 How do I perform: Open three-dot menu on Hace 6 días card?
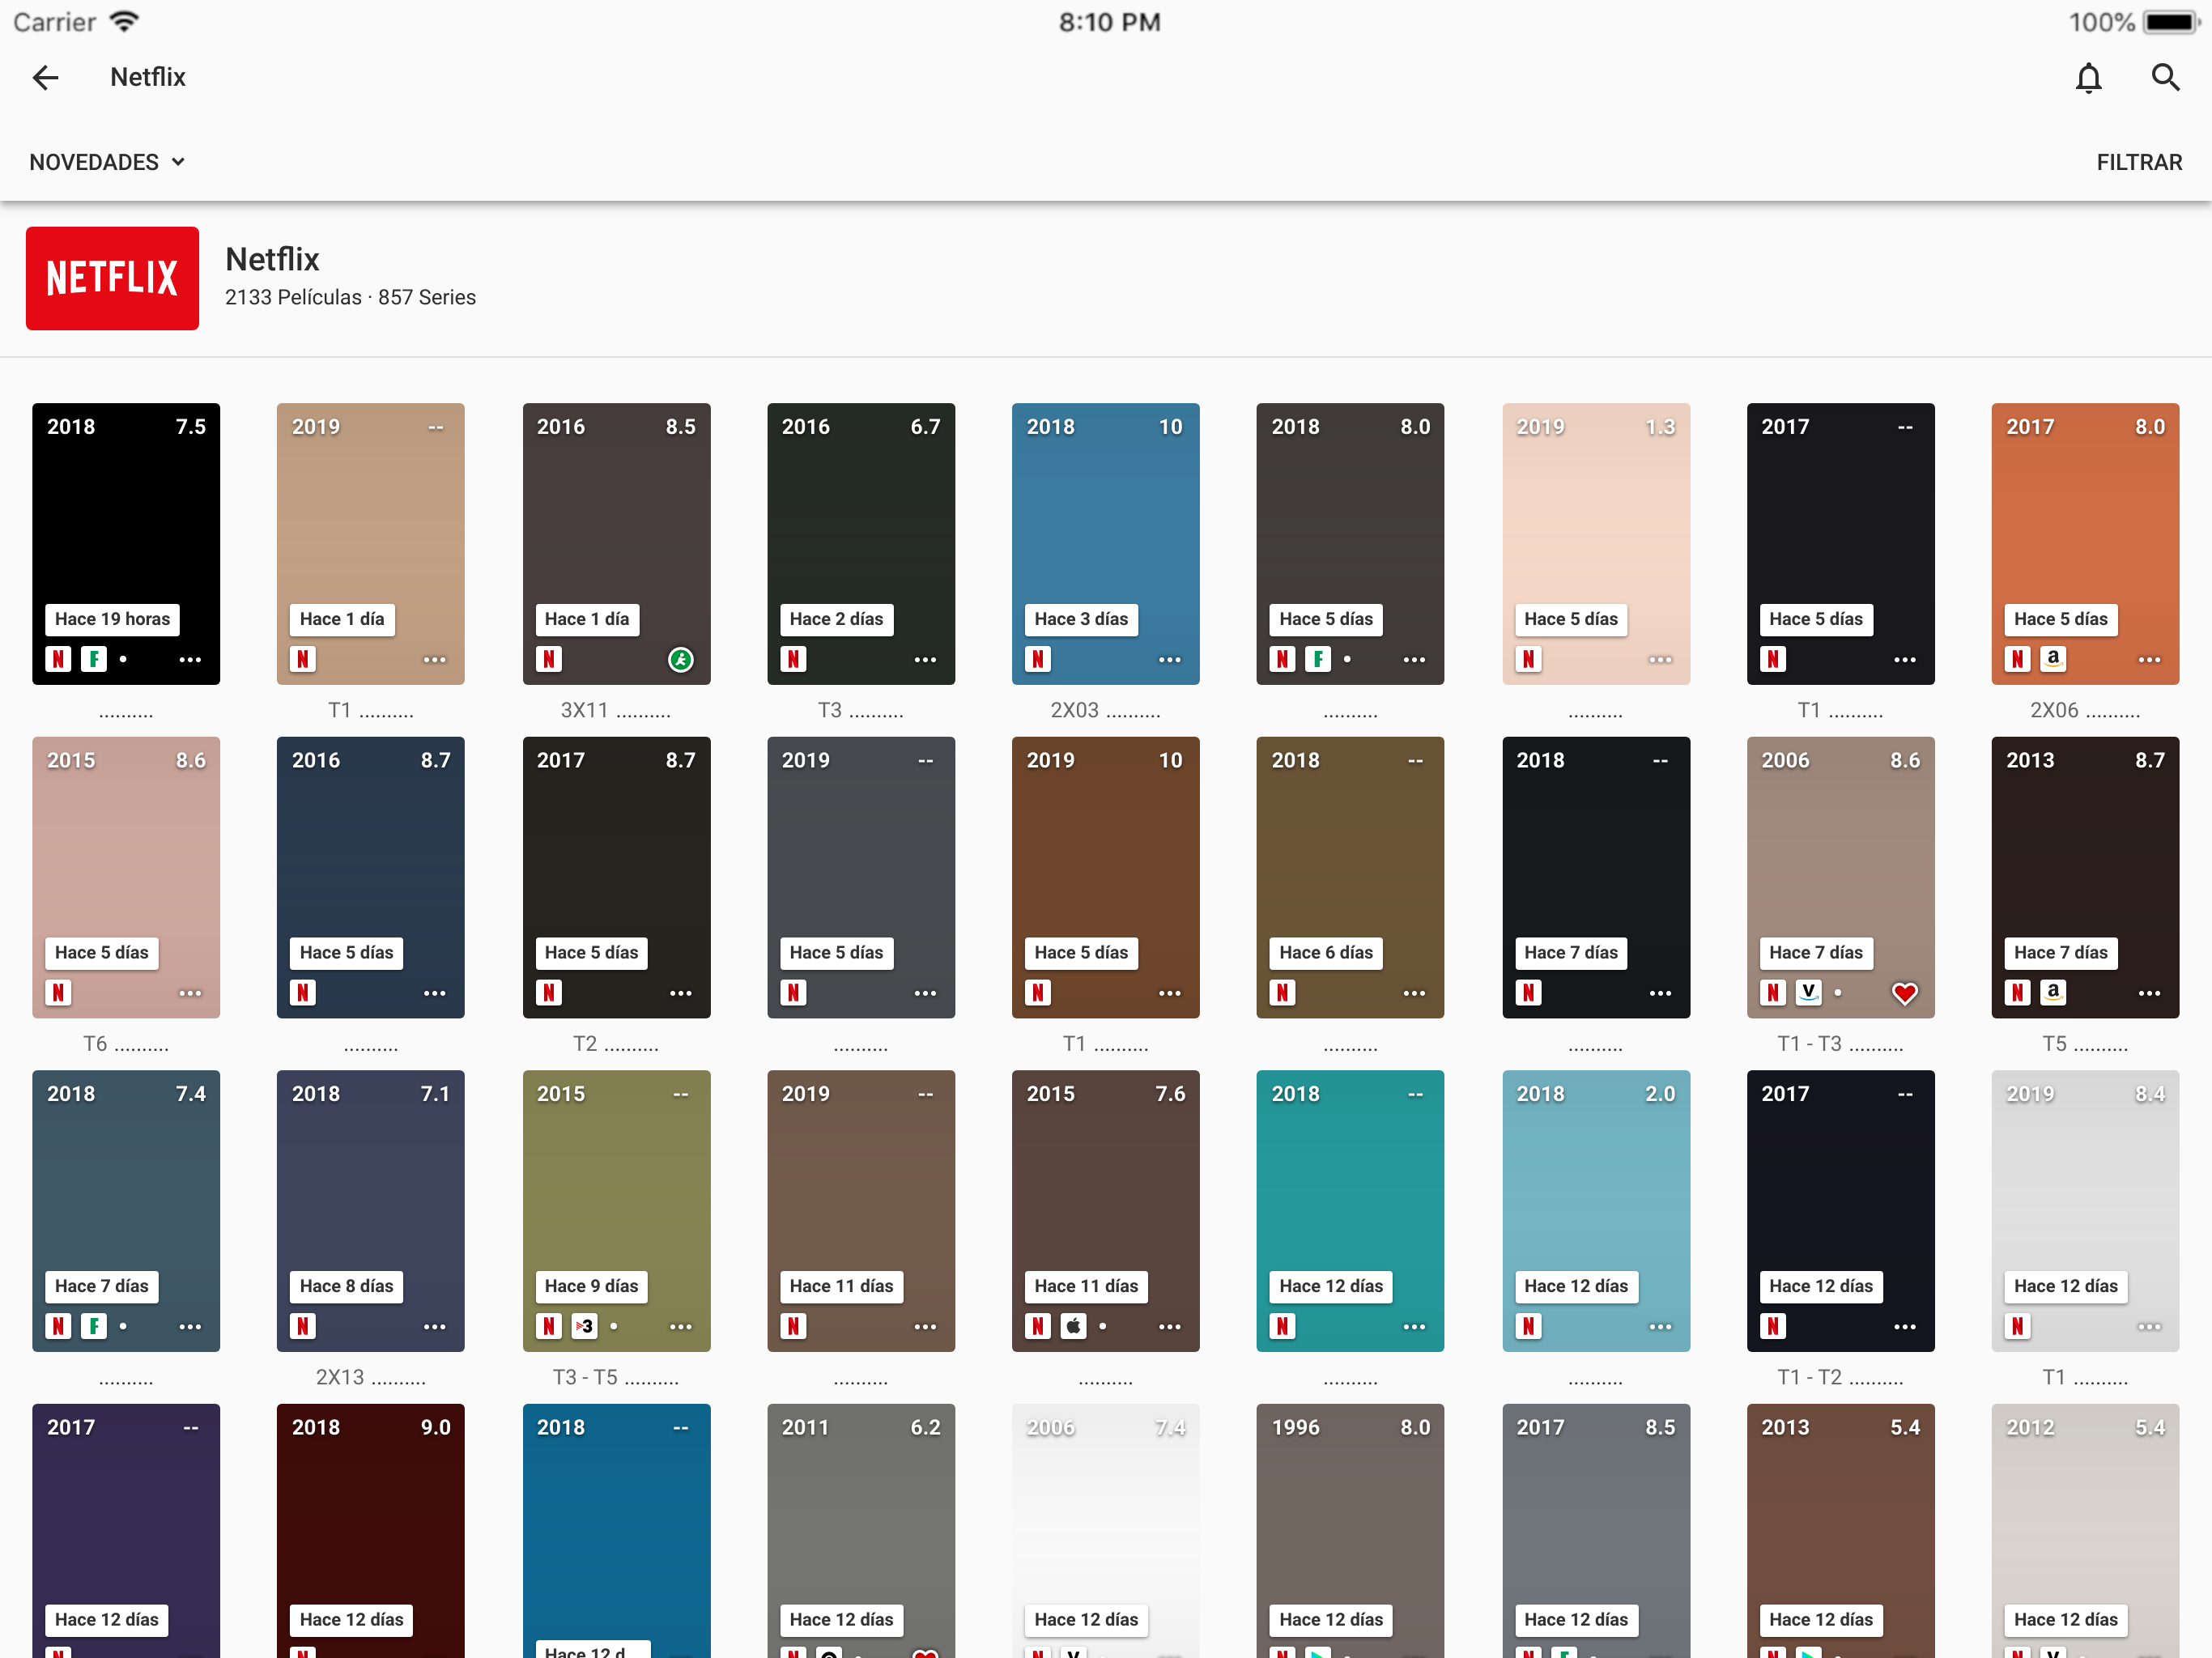[x=1414, y=993]
